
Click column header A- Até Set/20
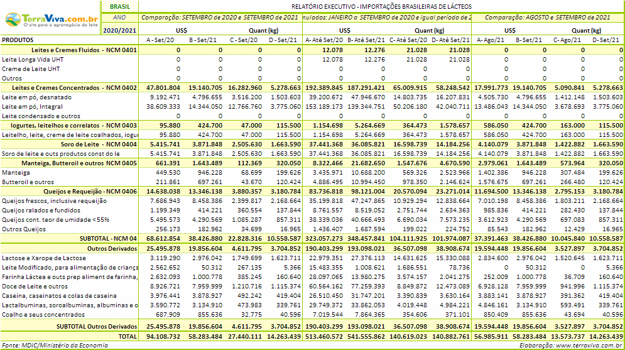(x=323, y=40)
